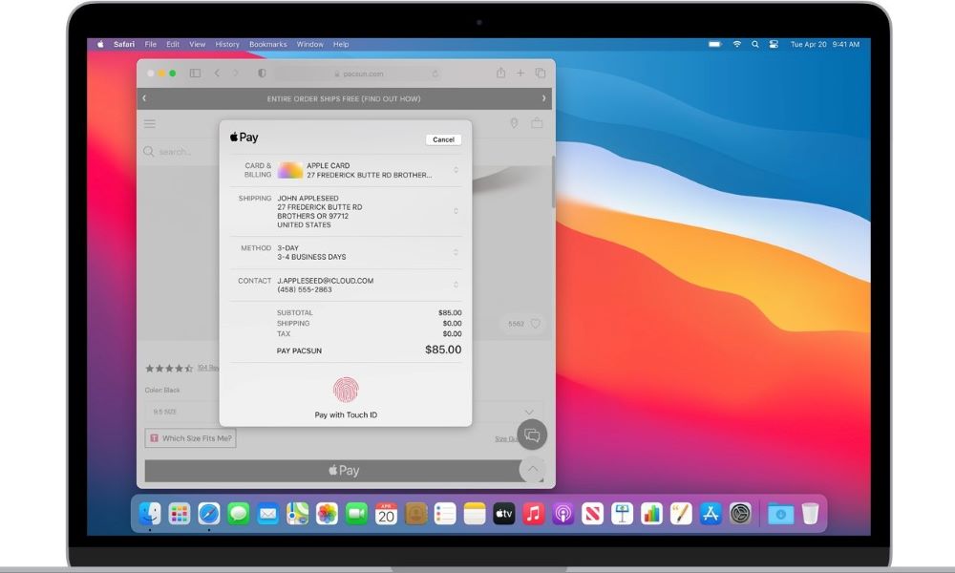Open Numbers from the Dock
The image size is (955, 573).
pos(651,514)
